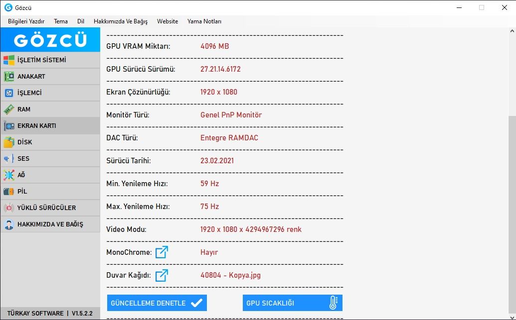The width and height of the screenshot is (516, 320).
Task: Click the Genel PnP Monitör value
Action: [231, 115]
